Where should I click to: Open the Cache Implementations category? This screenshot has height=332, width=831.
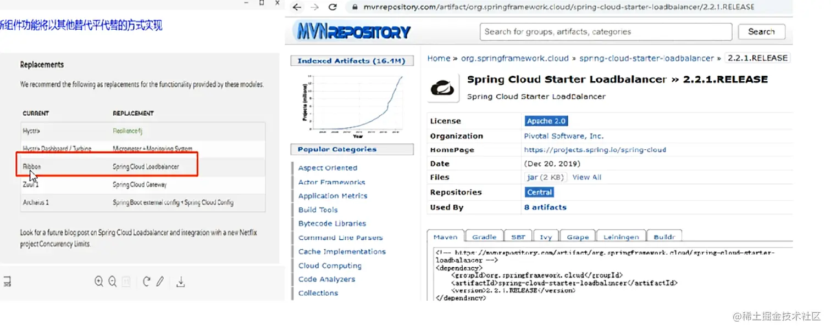click(342, 251)
